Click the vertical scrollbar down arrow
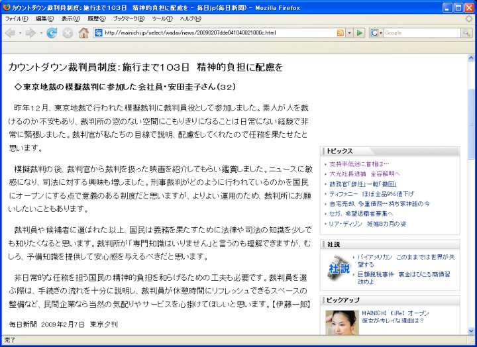 click(x=472, y=330)
